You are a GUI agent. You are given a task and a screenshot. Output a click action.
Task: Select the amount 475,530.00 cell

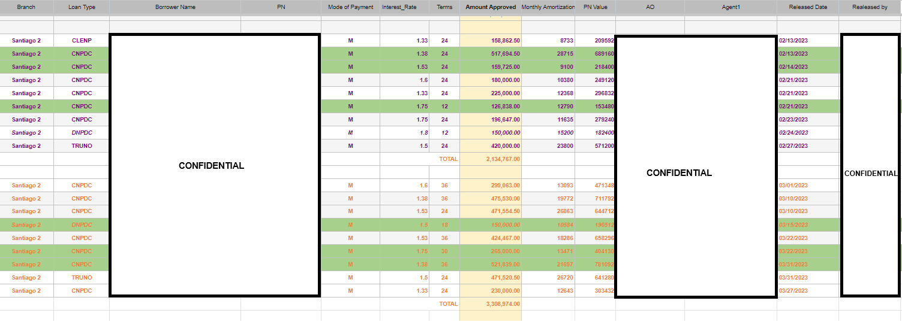click(491, 199)
